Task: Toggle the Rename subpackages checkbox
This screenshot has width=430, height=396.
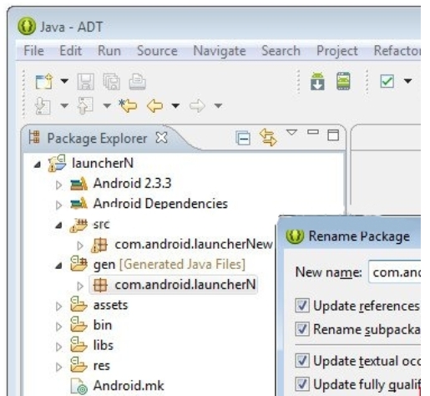Action: coord(302,329)
